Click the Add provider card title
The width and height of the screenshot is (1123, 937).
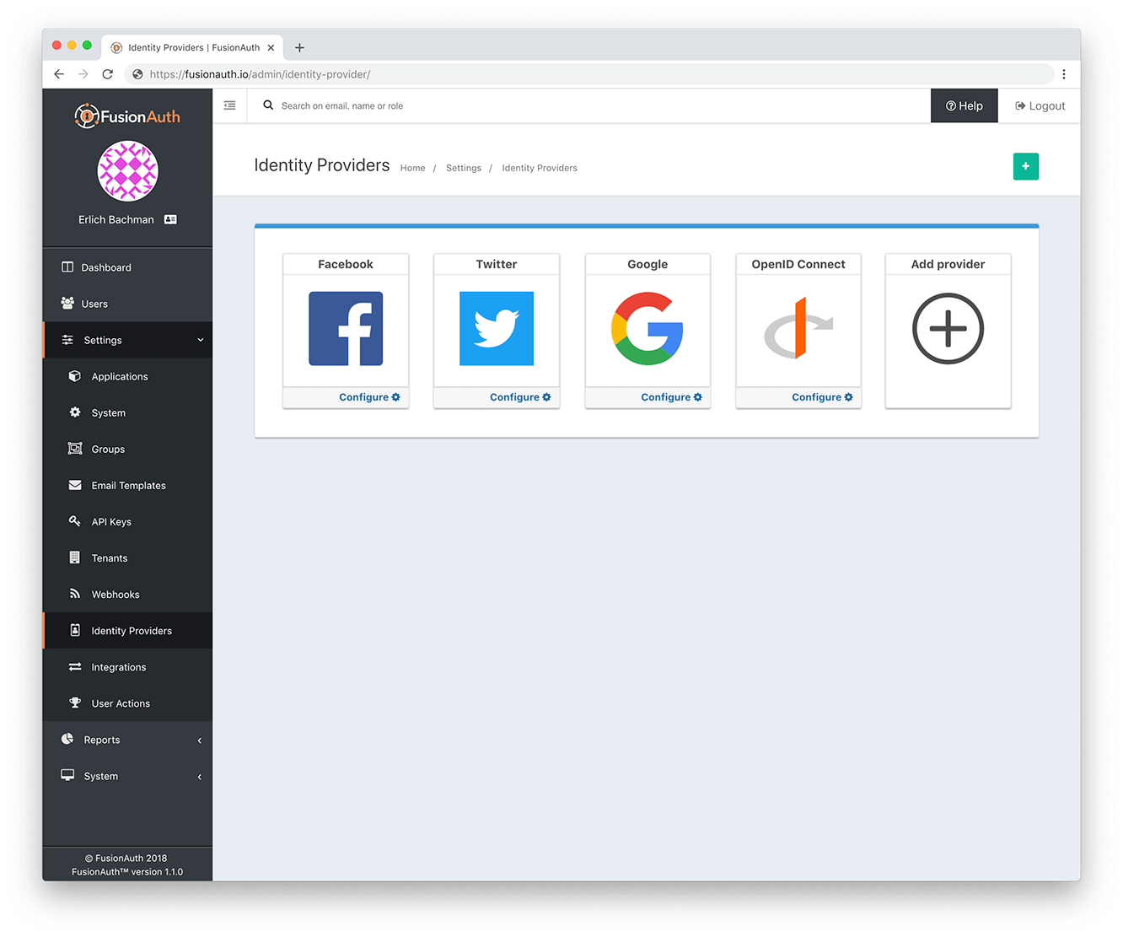948,264
